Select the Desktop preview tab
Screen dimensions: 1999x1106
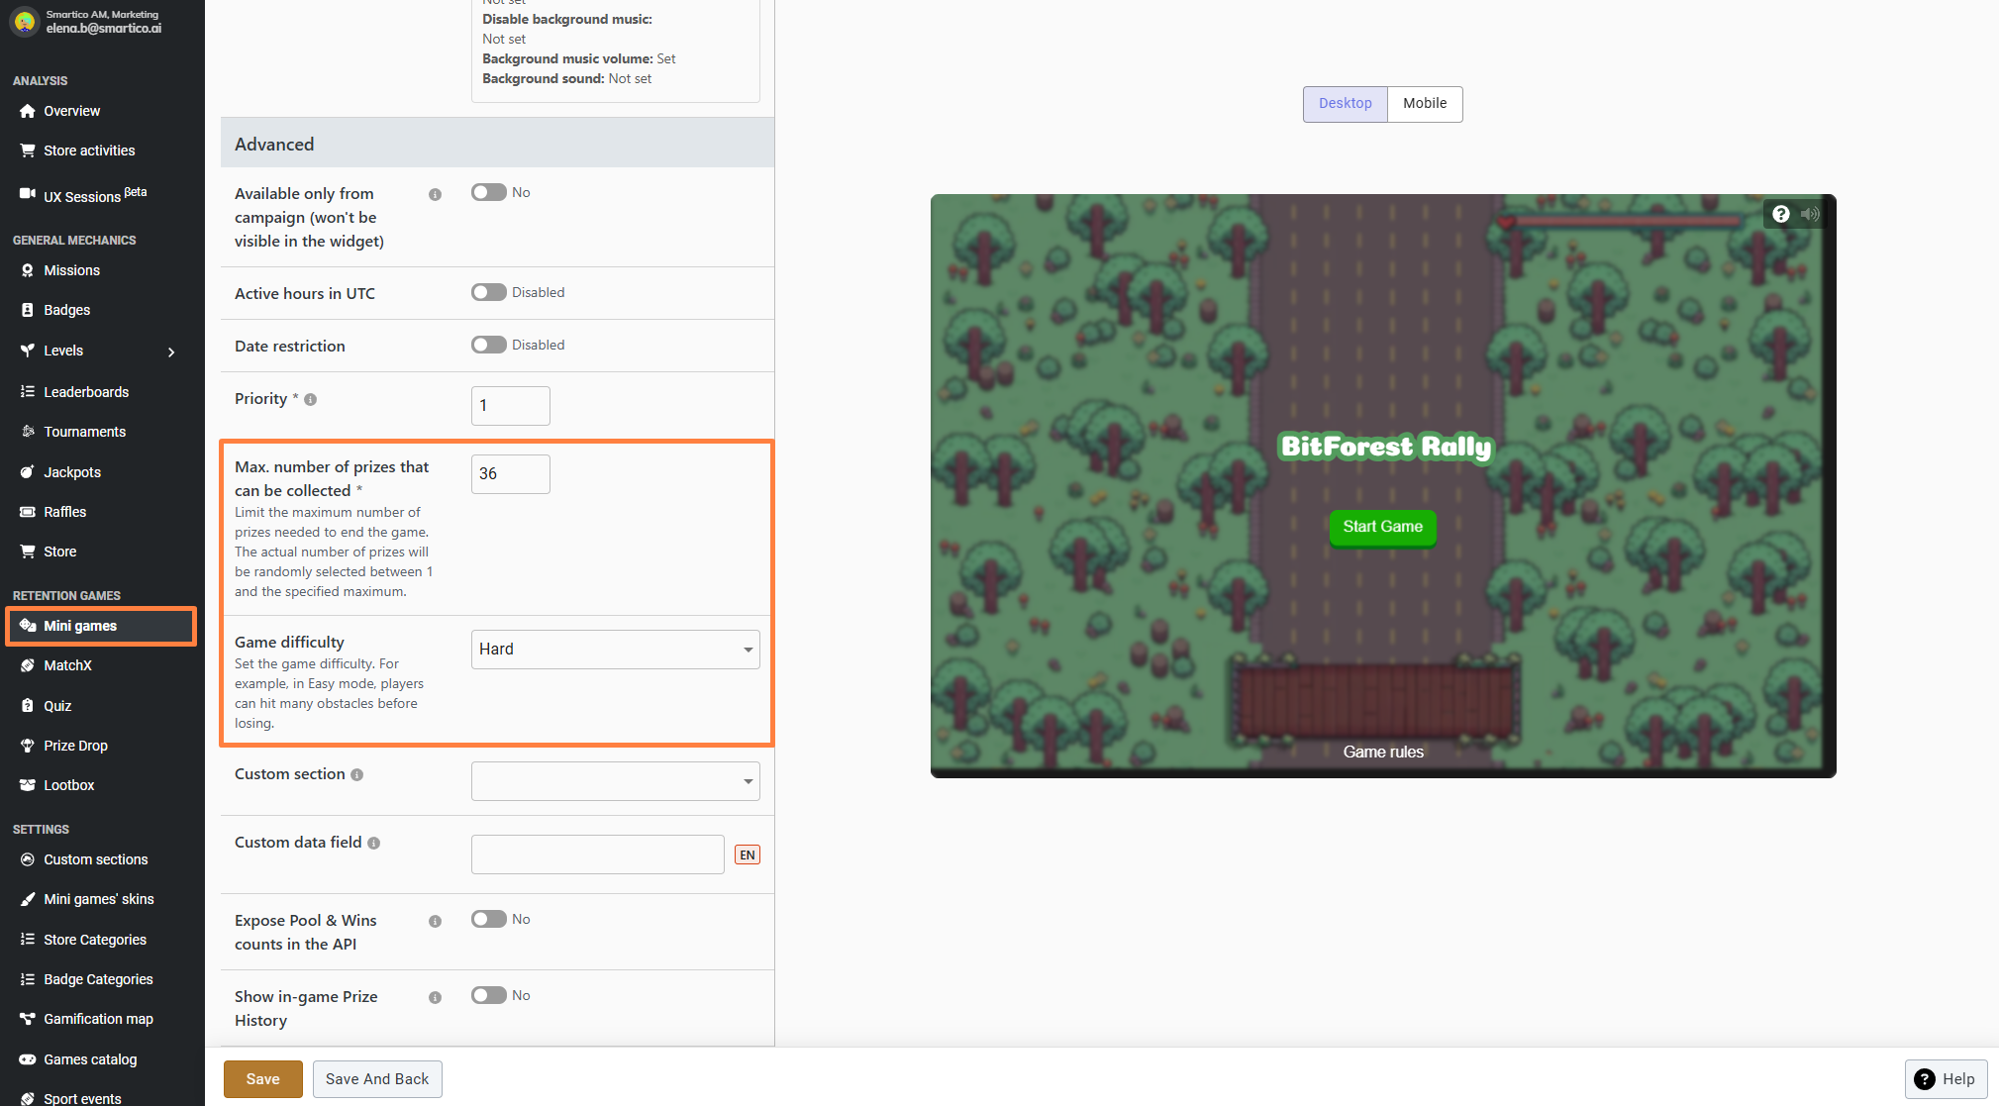[1345, 104]
